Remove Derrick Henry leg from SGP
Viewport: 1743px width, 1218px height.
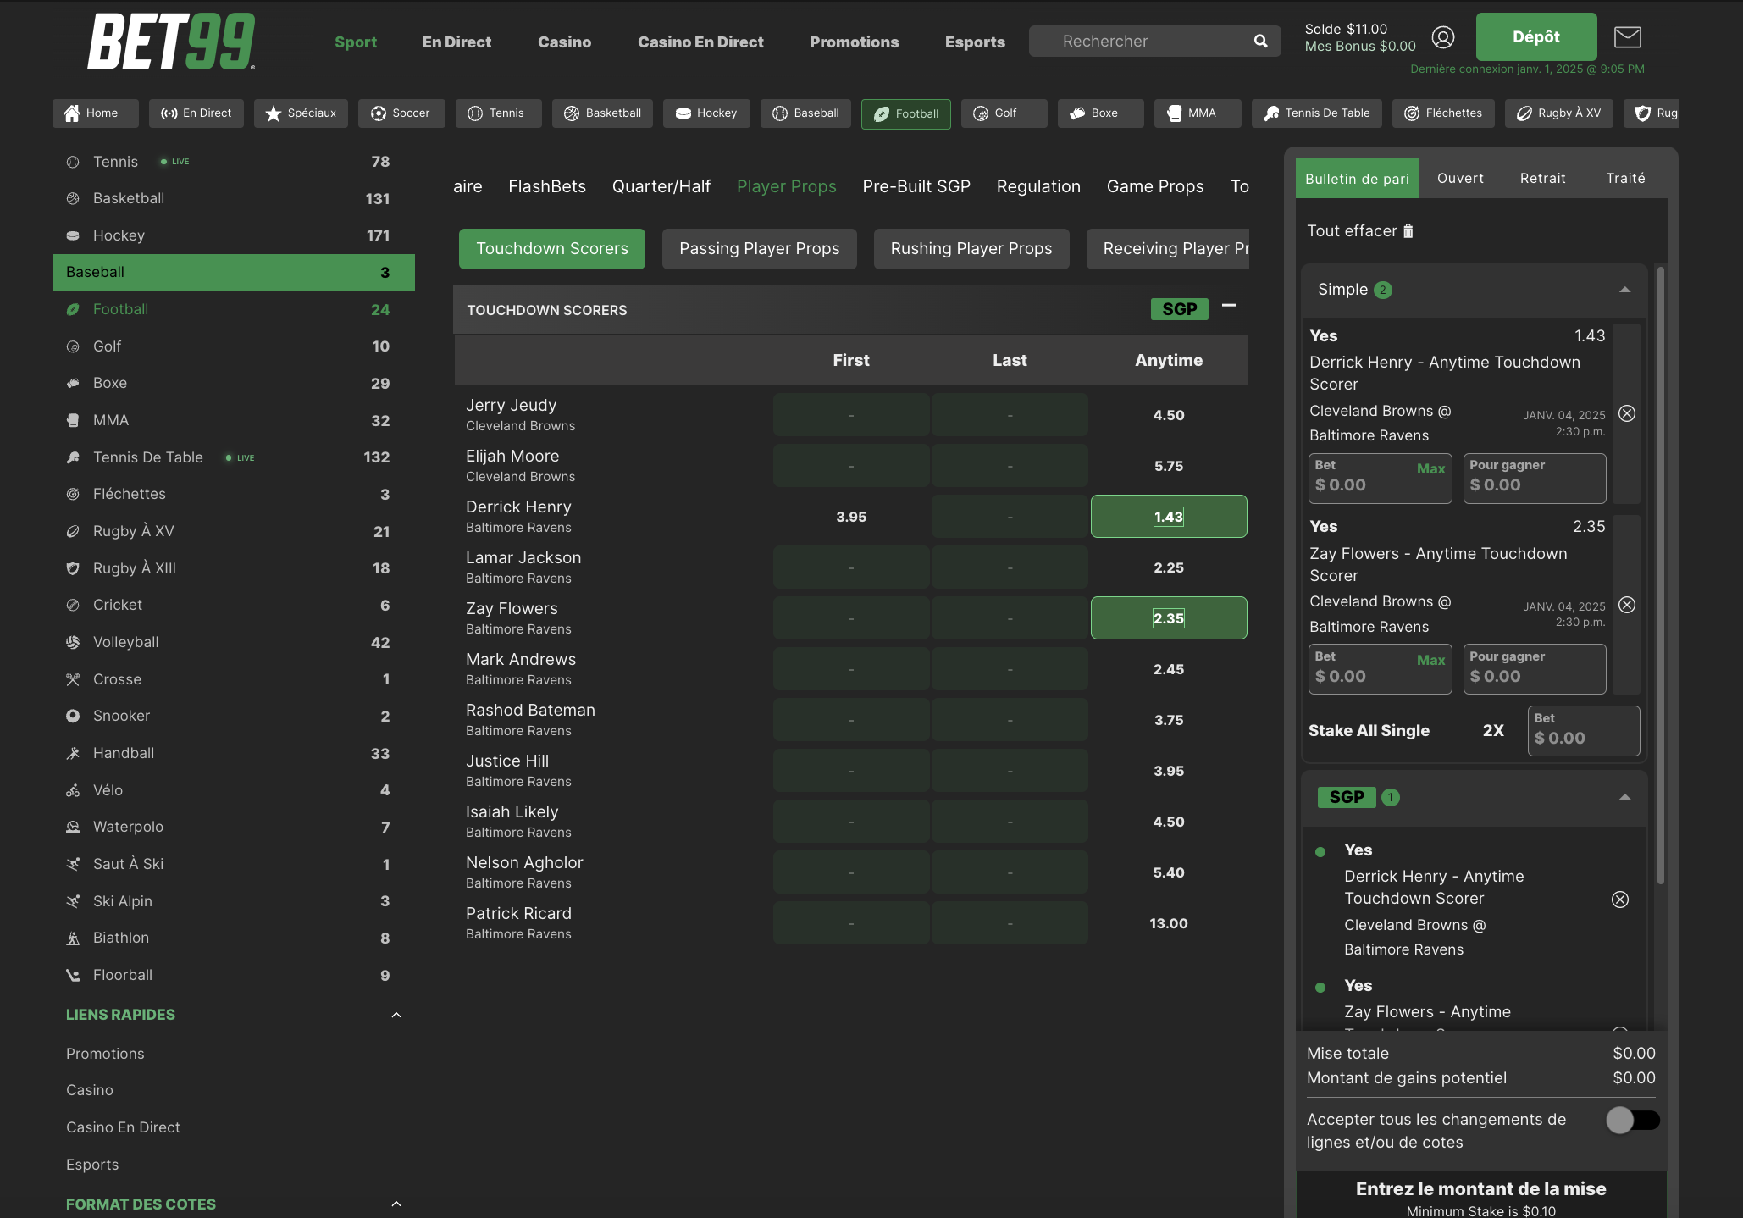click(x=1619, y=900)
